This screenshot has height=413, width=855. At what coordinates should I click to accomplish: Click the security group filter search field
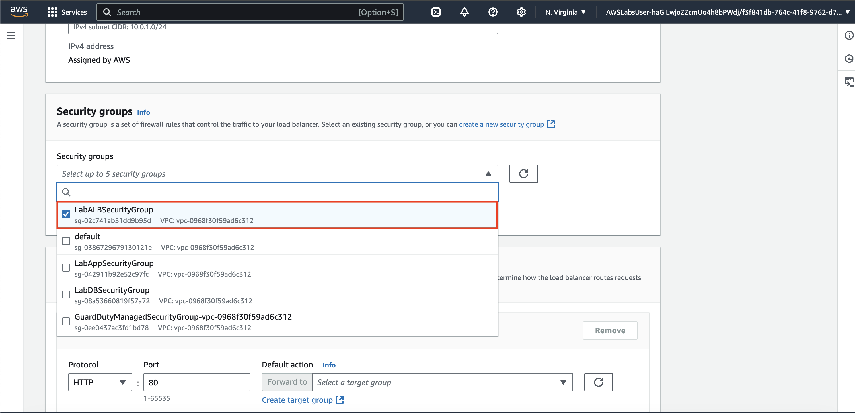(x=278, y=192)
